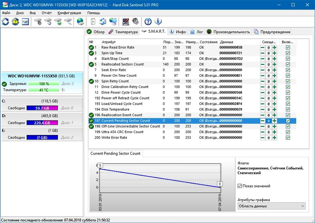Screen dimensions: 315x223
Task: Switch to the Температура tab
Action: click(x=123, y=32)
